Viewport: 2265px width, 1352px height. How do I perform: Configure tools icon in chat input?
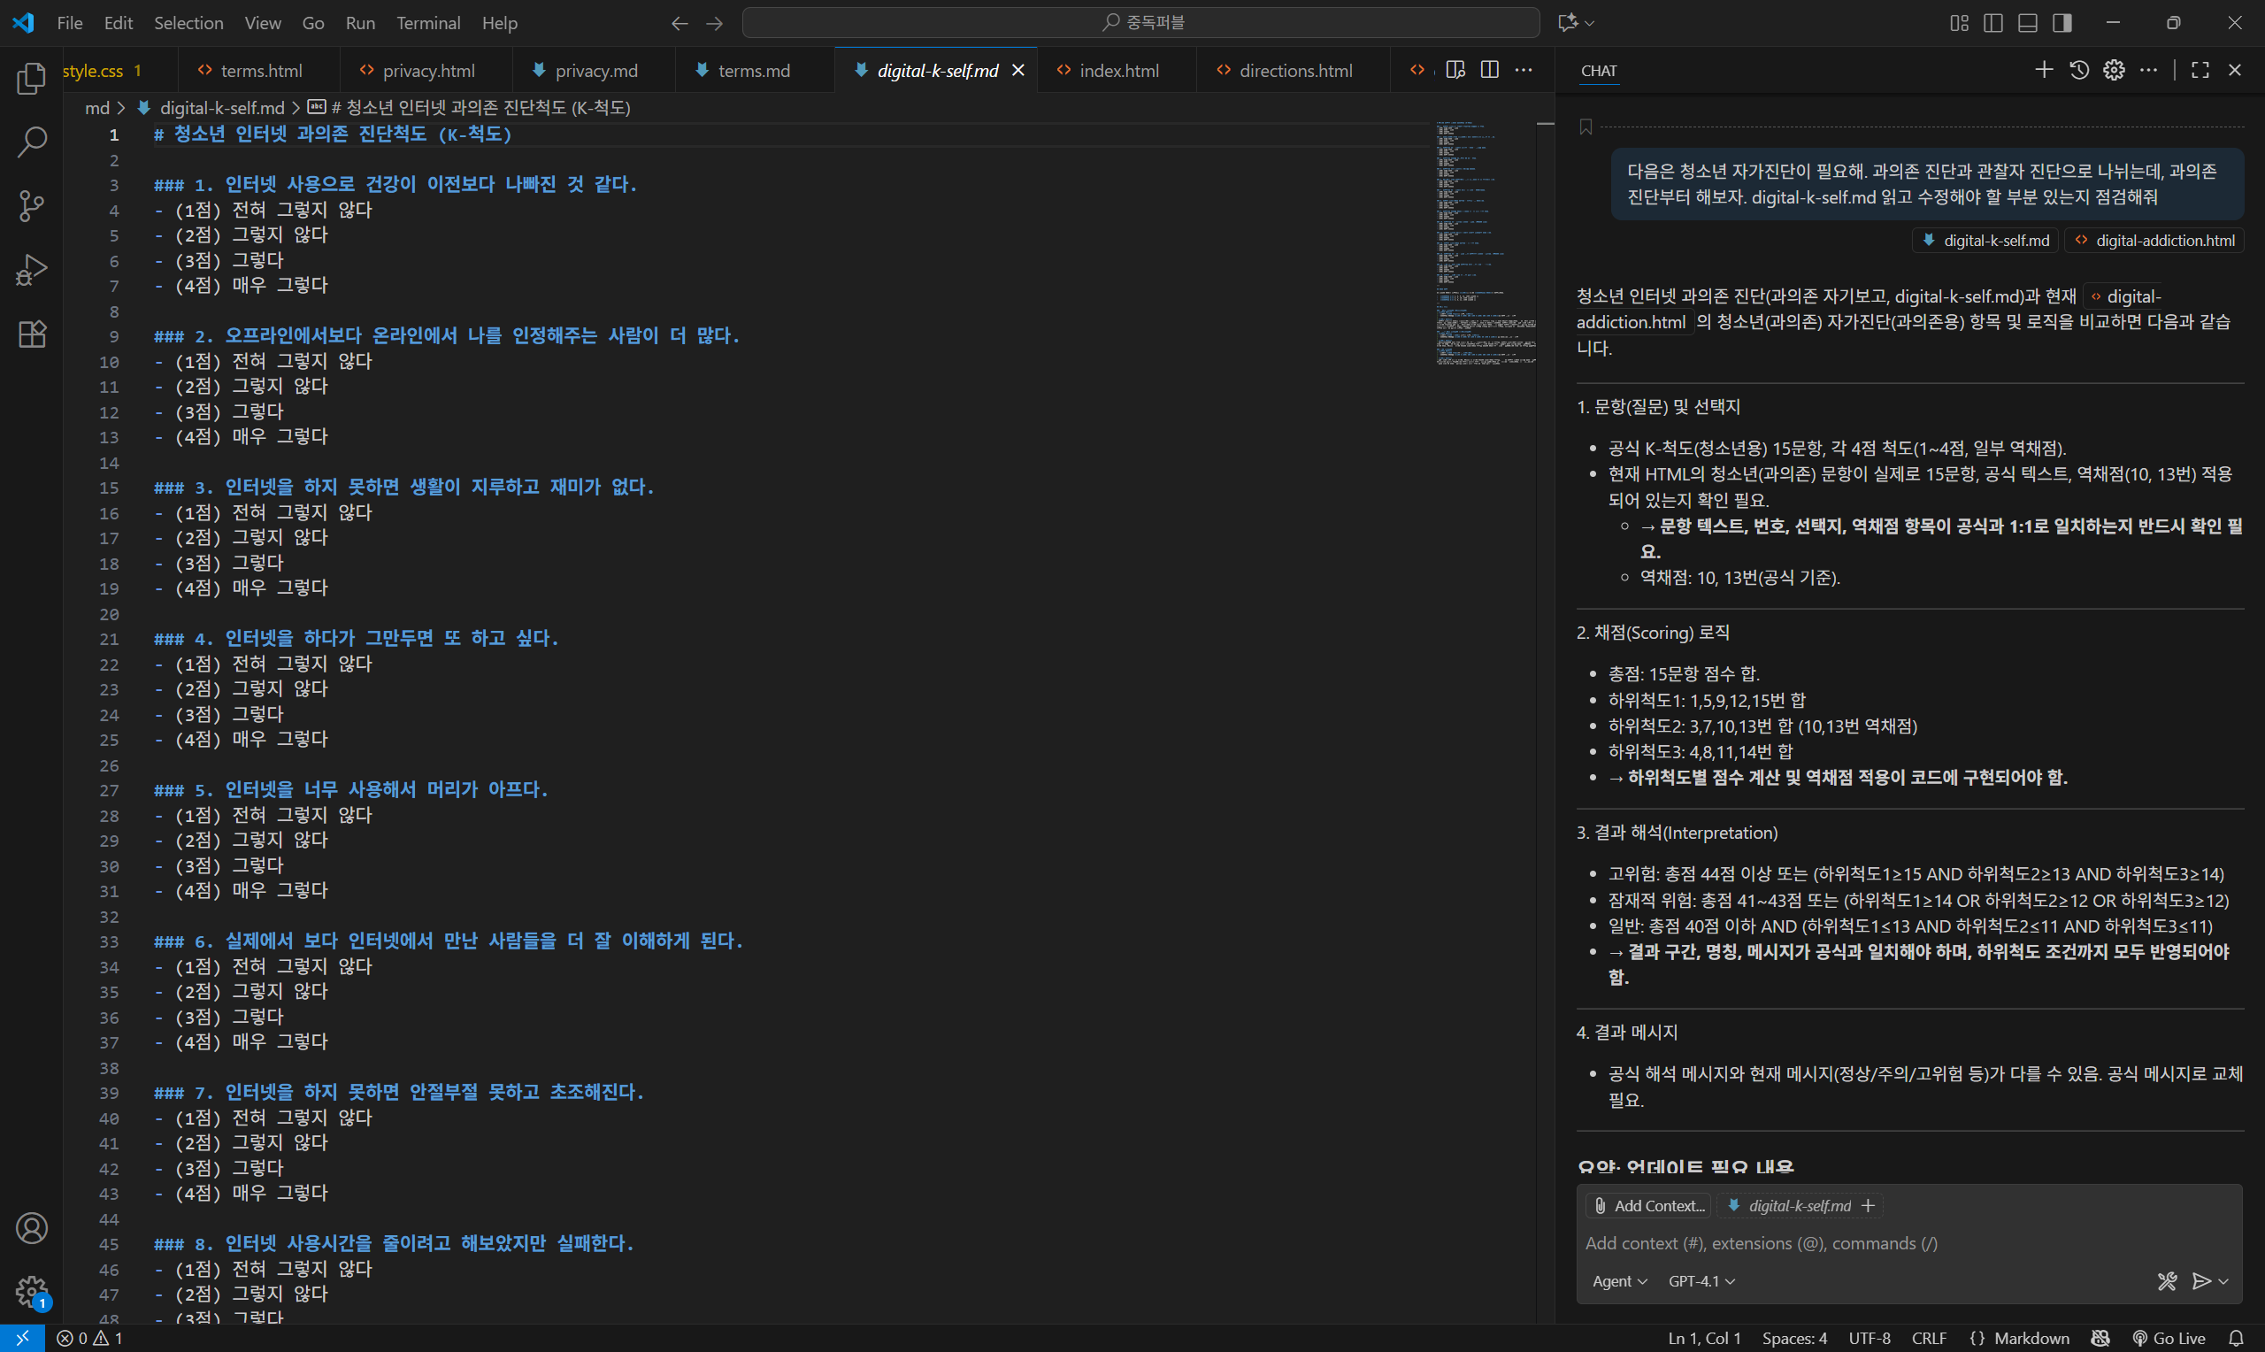click(2167, 1281)
